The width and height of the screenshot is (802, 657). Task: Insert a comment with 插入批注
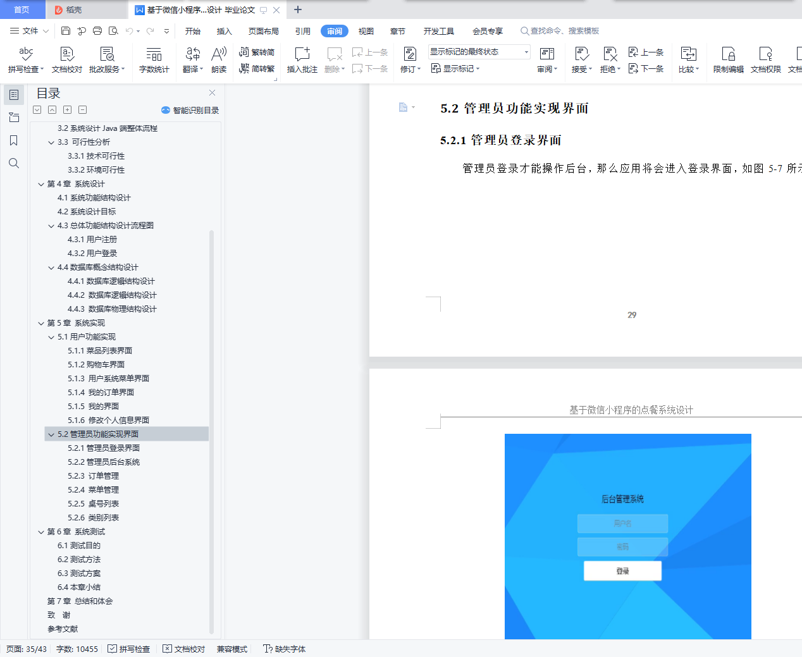coord(302,59)
